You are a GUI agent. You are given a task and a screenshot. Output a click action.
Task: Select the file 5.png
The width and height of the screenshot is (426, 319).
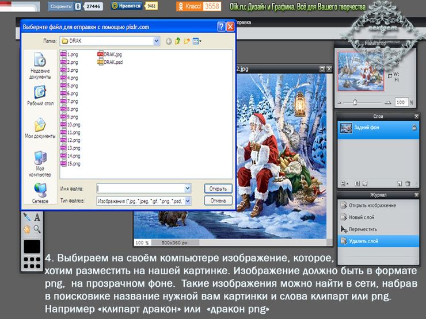[69, 86]
